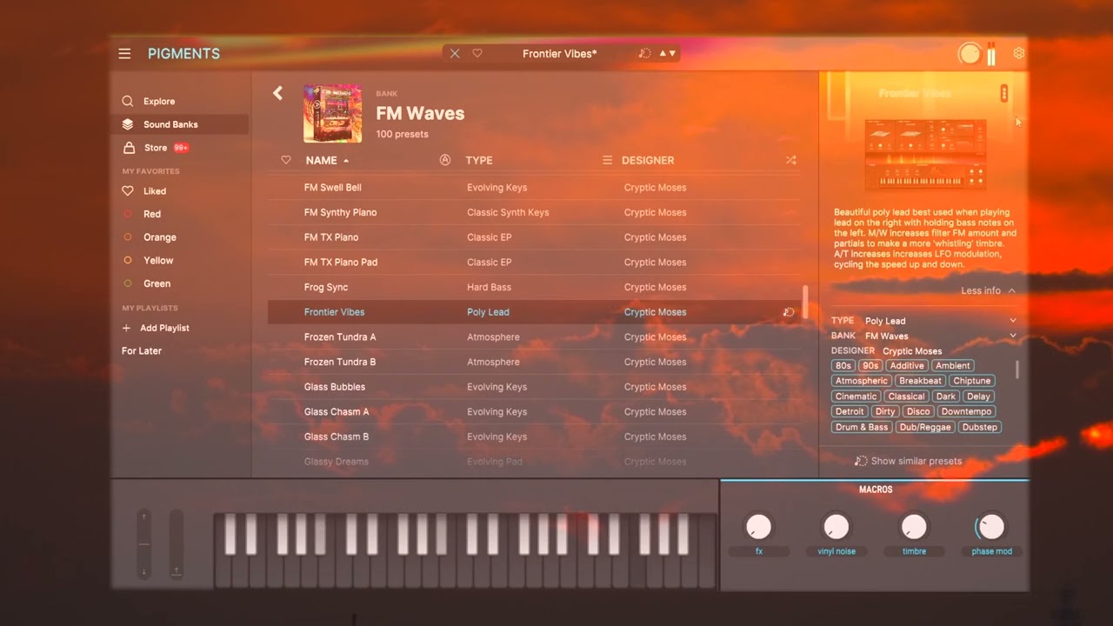Image resolution: width=1113 pixels, height=626 pixels.
Task: Click the preset list scrollbar
Action: click(805, 302)
